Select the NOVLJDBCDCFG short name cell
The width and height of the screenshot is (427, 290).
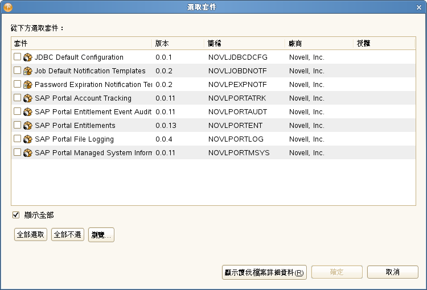(238, 57)
